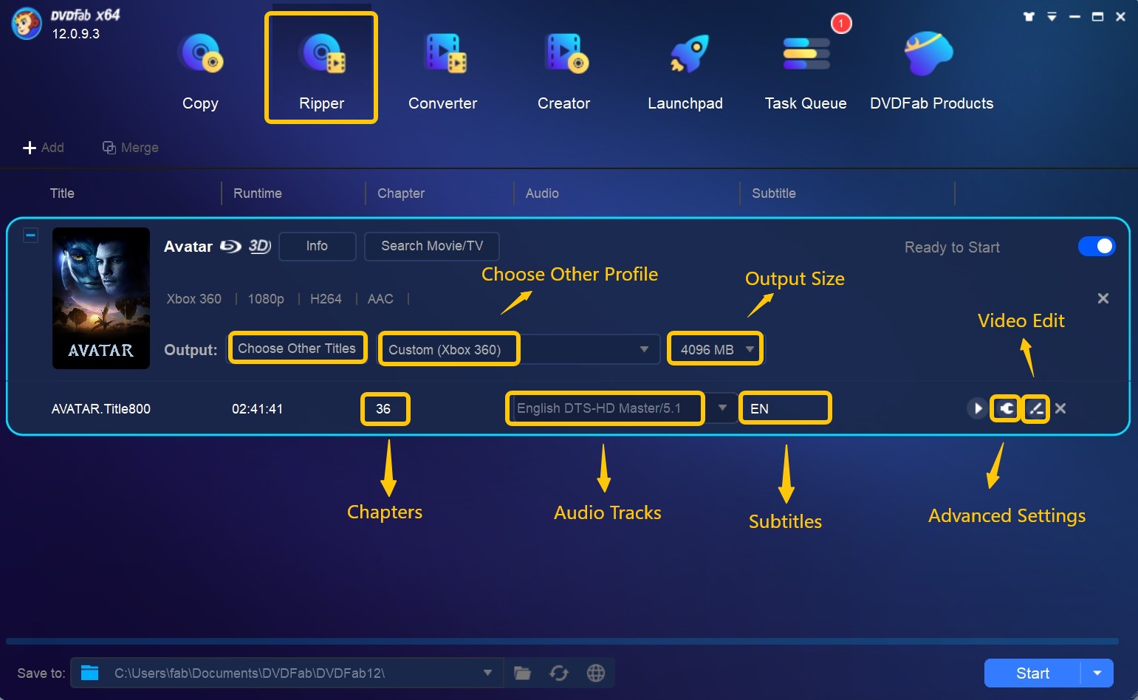Click the Blu-ray disc logo next to Avatar
This screenshot has width=1138, height=700.
pos(231,246)
